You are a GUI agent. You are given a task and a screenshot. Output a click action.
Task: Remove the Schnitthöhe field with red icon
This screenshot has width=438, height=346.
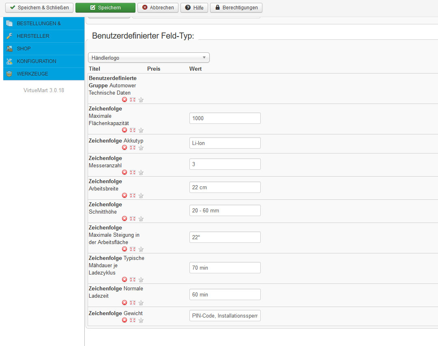point(125,219)
